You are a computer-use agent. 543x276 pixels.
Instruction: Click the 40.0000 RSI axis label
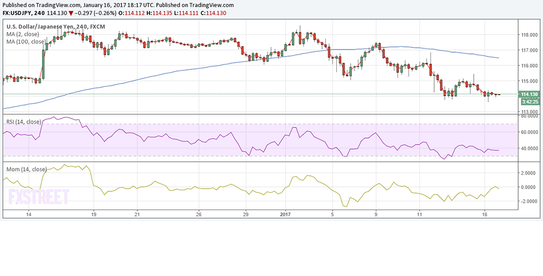click(529, 148)
